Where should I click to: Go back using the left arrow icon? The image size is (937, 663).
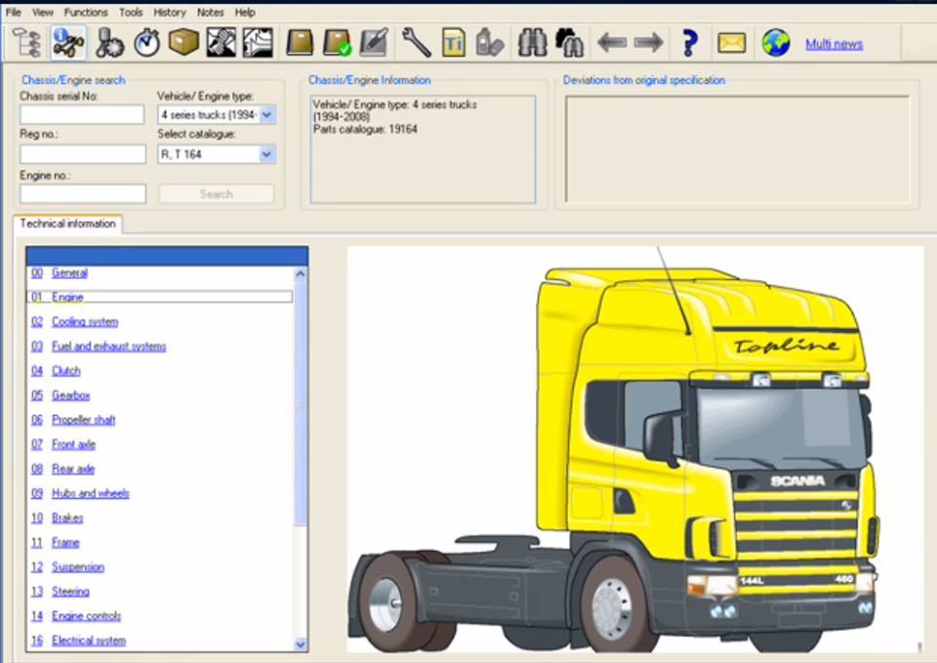pos(612,43)
